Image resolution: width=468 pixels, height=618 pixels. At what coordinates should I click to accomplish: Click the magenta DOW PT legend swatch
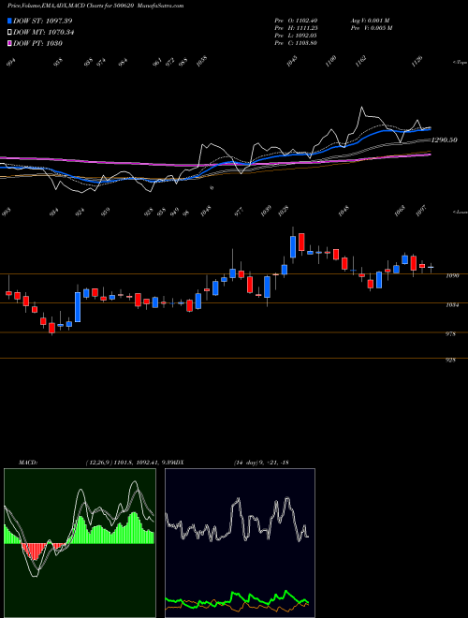pyautogui.click(x=10, y=43)
